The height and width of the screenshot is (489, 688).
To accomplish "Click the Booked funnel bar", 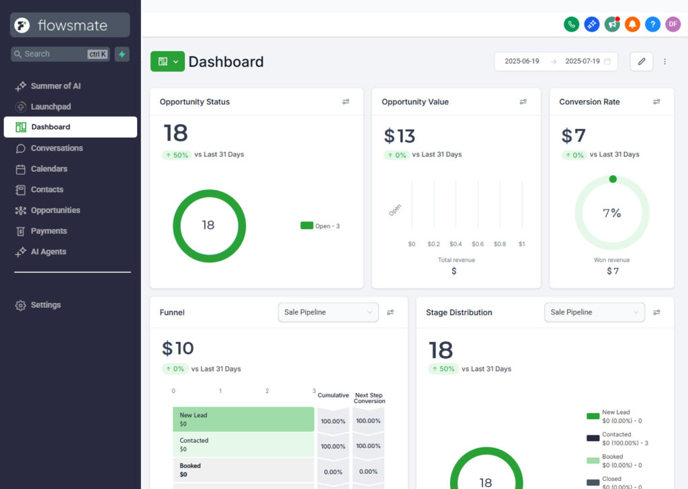I will 243,470.
